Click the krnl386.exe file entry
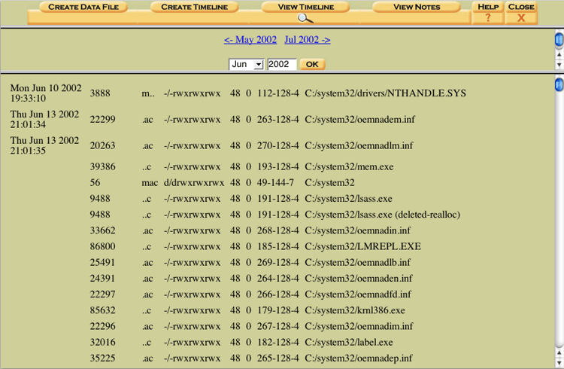 [354, 310]
